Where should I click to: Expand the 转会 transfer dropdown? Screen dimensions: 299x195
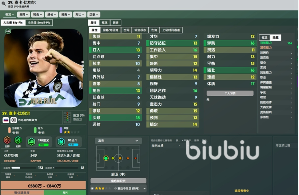(38, 14)
